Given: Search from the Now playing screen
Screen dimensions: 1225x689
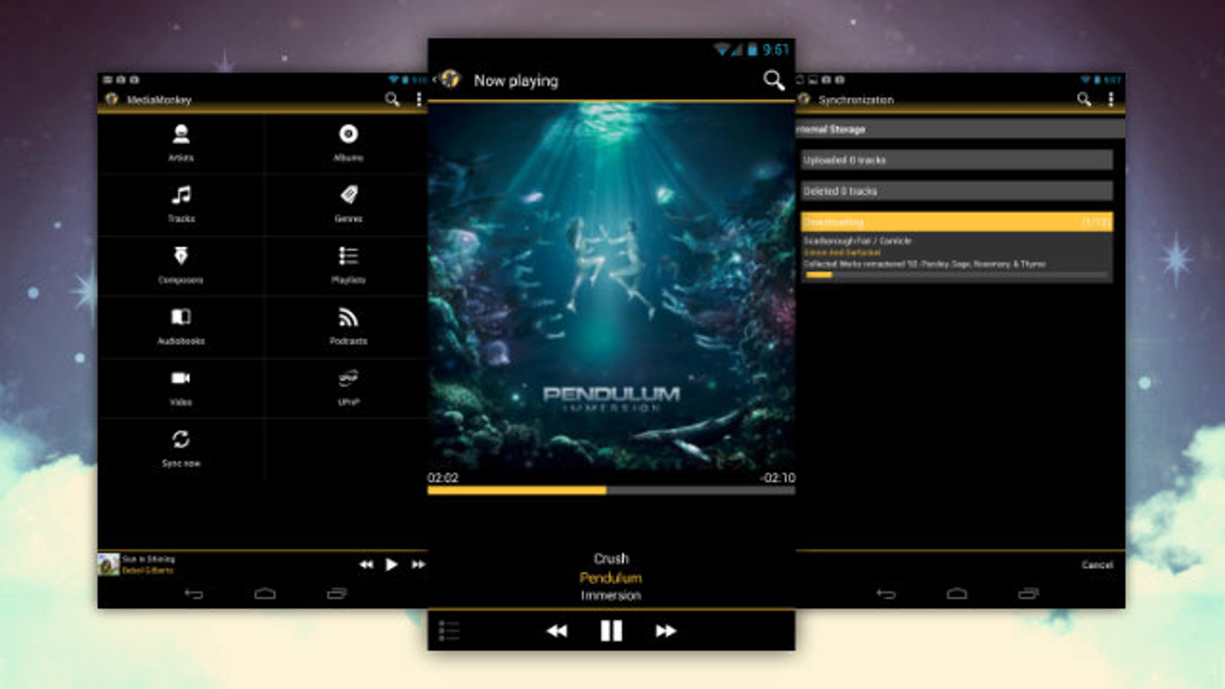Looking at the screenshot, I should 774,80.
